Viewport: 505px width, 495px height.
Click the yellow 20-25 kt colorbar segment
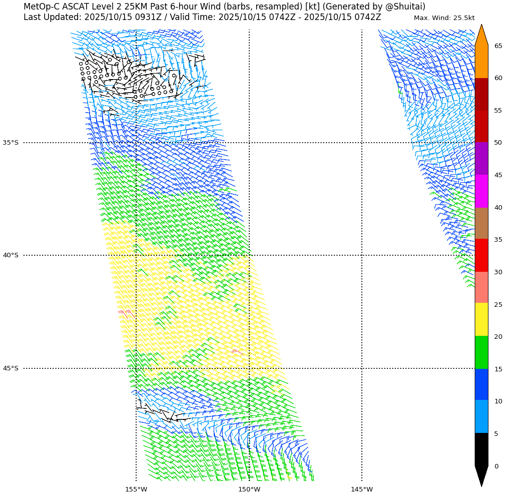pos(481,319)
